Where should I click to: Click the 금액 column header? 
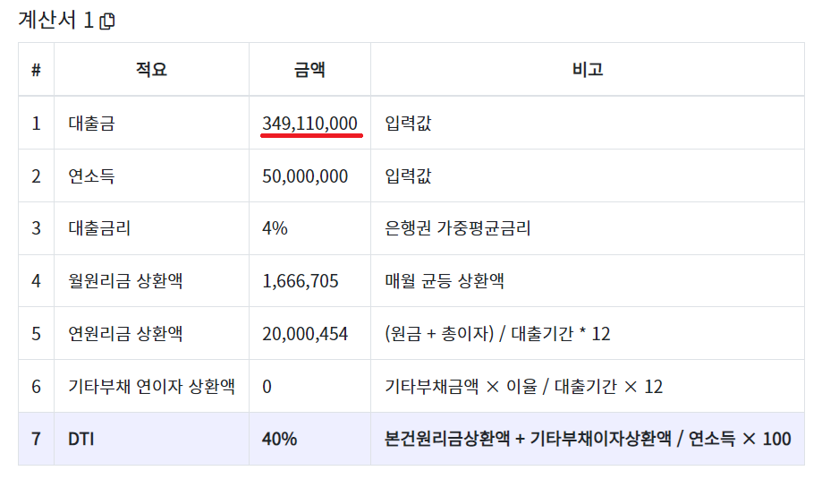(309, 69)
